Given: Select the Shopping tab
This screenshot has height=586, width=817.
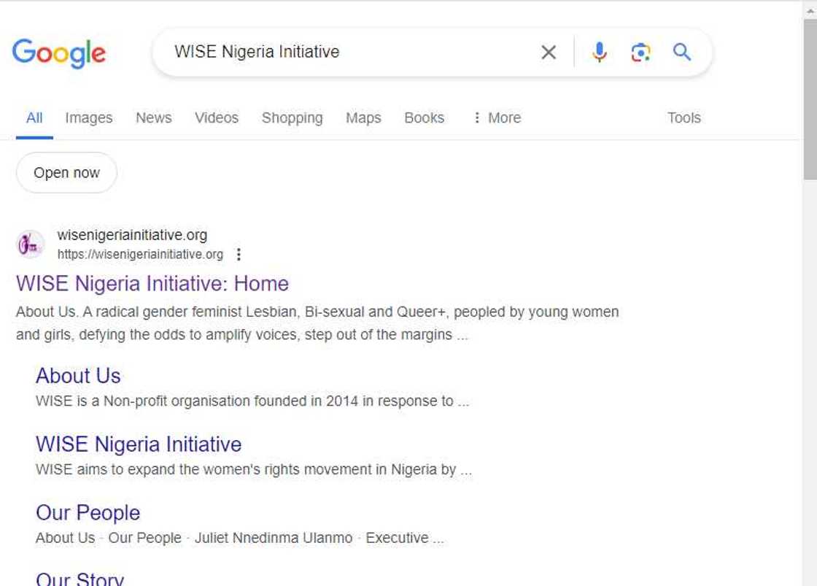Looking at the screenshot, I should [293, 118].
